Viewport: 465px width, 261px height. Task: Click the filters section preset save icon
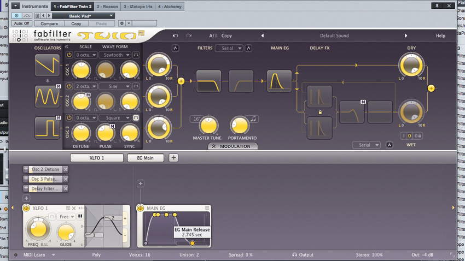[x=248, y=48]
